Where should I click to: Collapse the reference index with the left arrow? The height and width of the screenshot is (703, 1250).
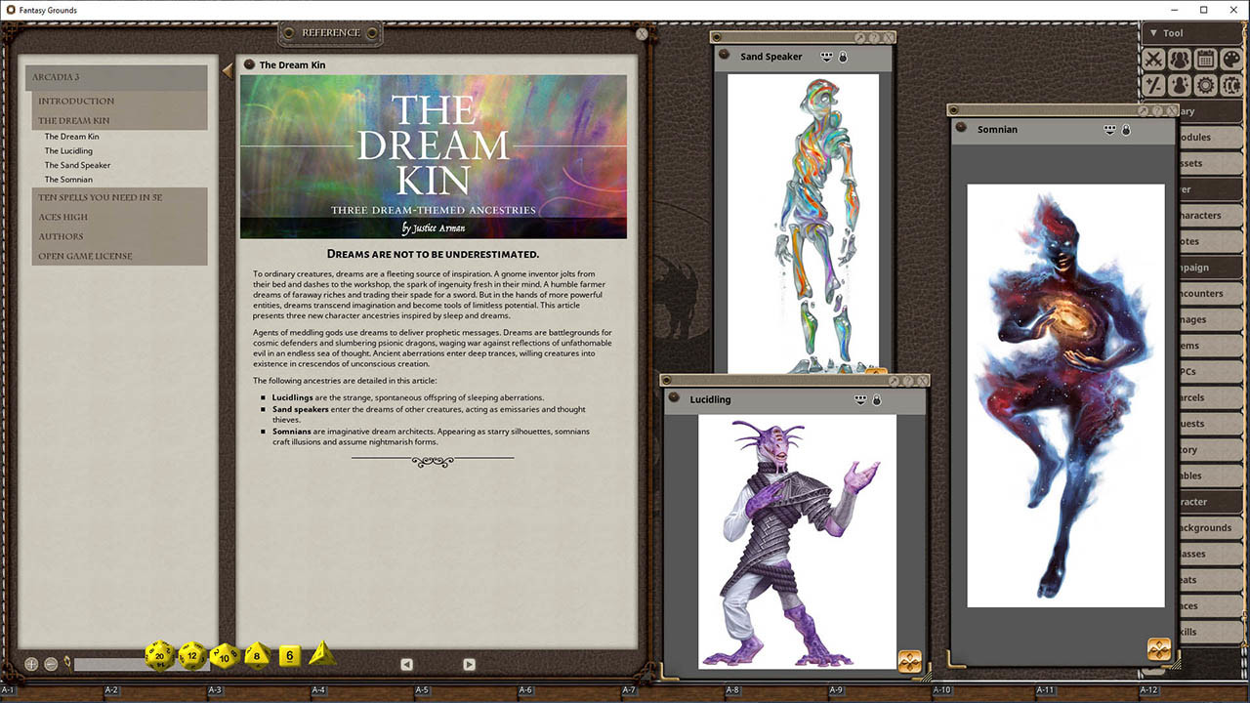click(x=228, y=69)
